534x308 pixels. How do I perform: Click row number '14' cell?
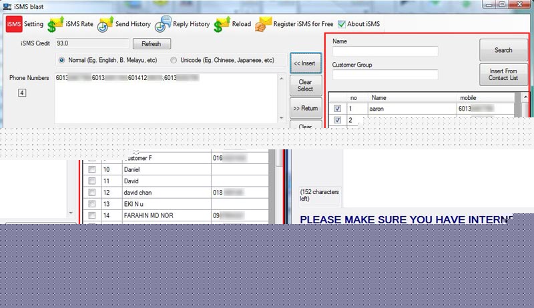tap(111, 215)
